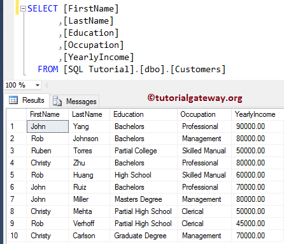Click the Messages tab document icon

pyautogui.click(x=57, y=101)
